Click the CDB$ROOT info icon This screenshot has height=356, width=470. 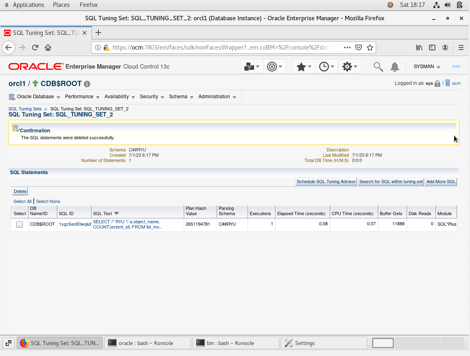tap(87, 84)
